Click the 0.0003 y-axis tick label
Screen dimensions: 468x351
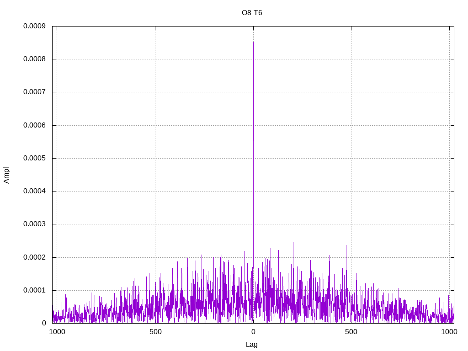point(35,224)
